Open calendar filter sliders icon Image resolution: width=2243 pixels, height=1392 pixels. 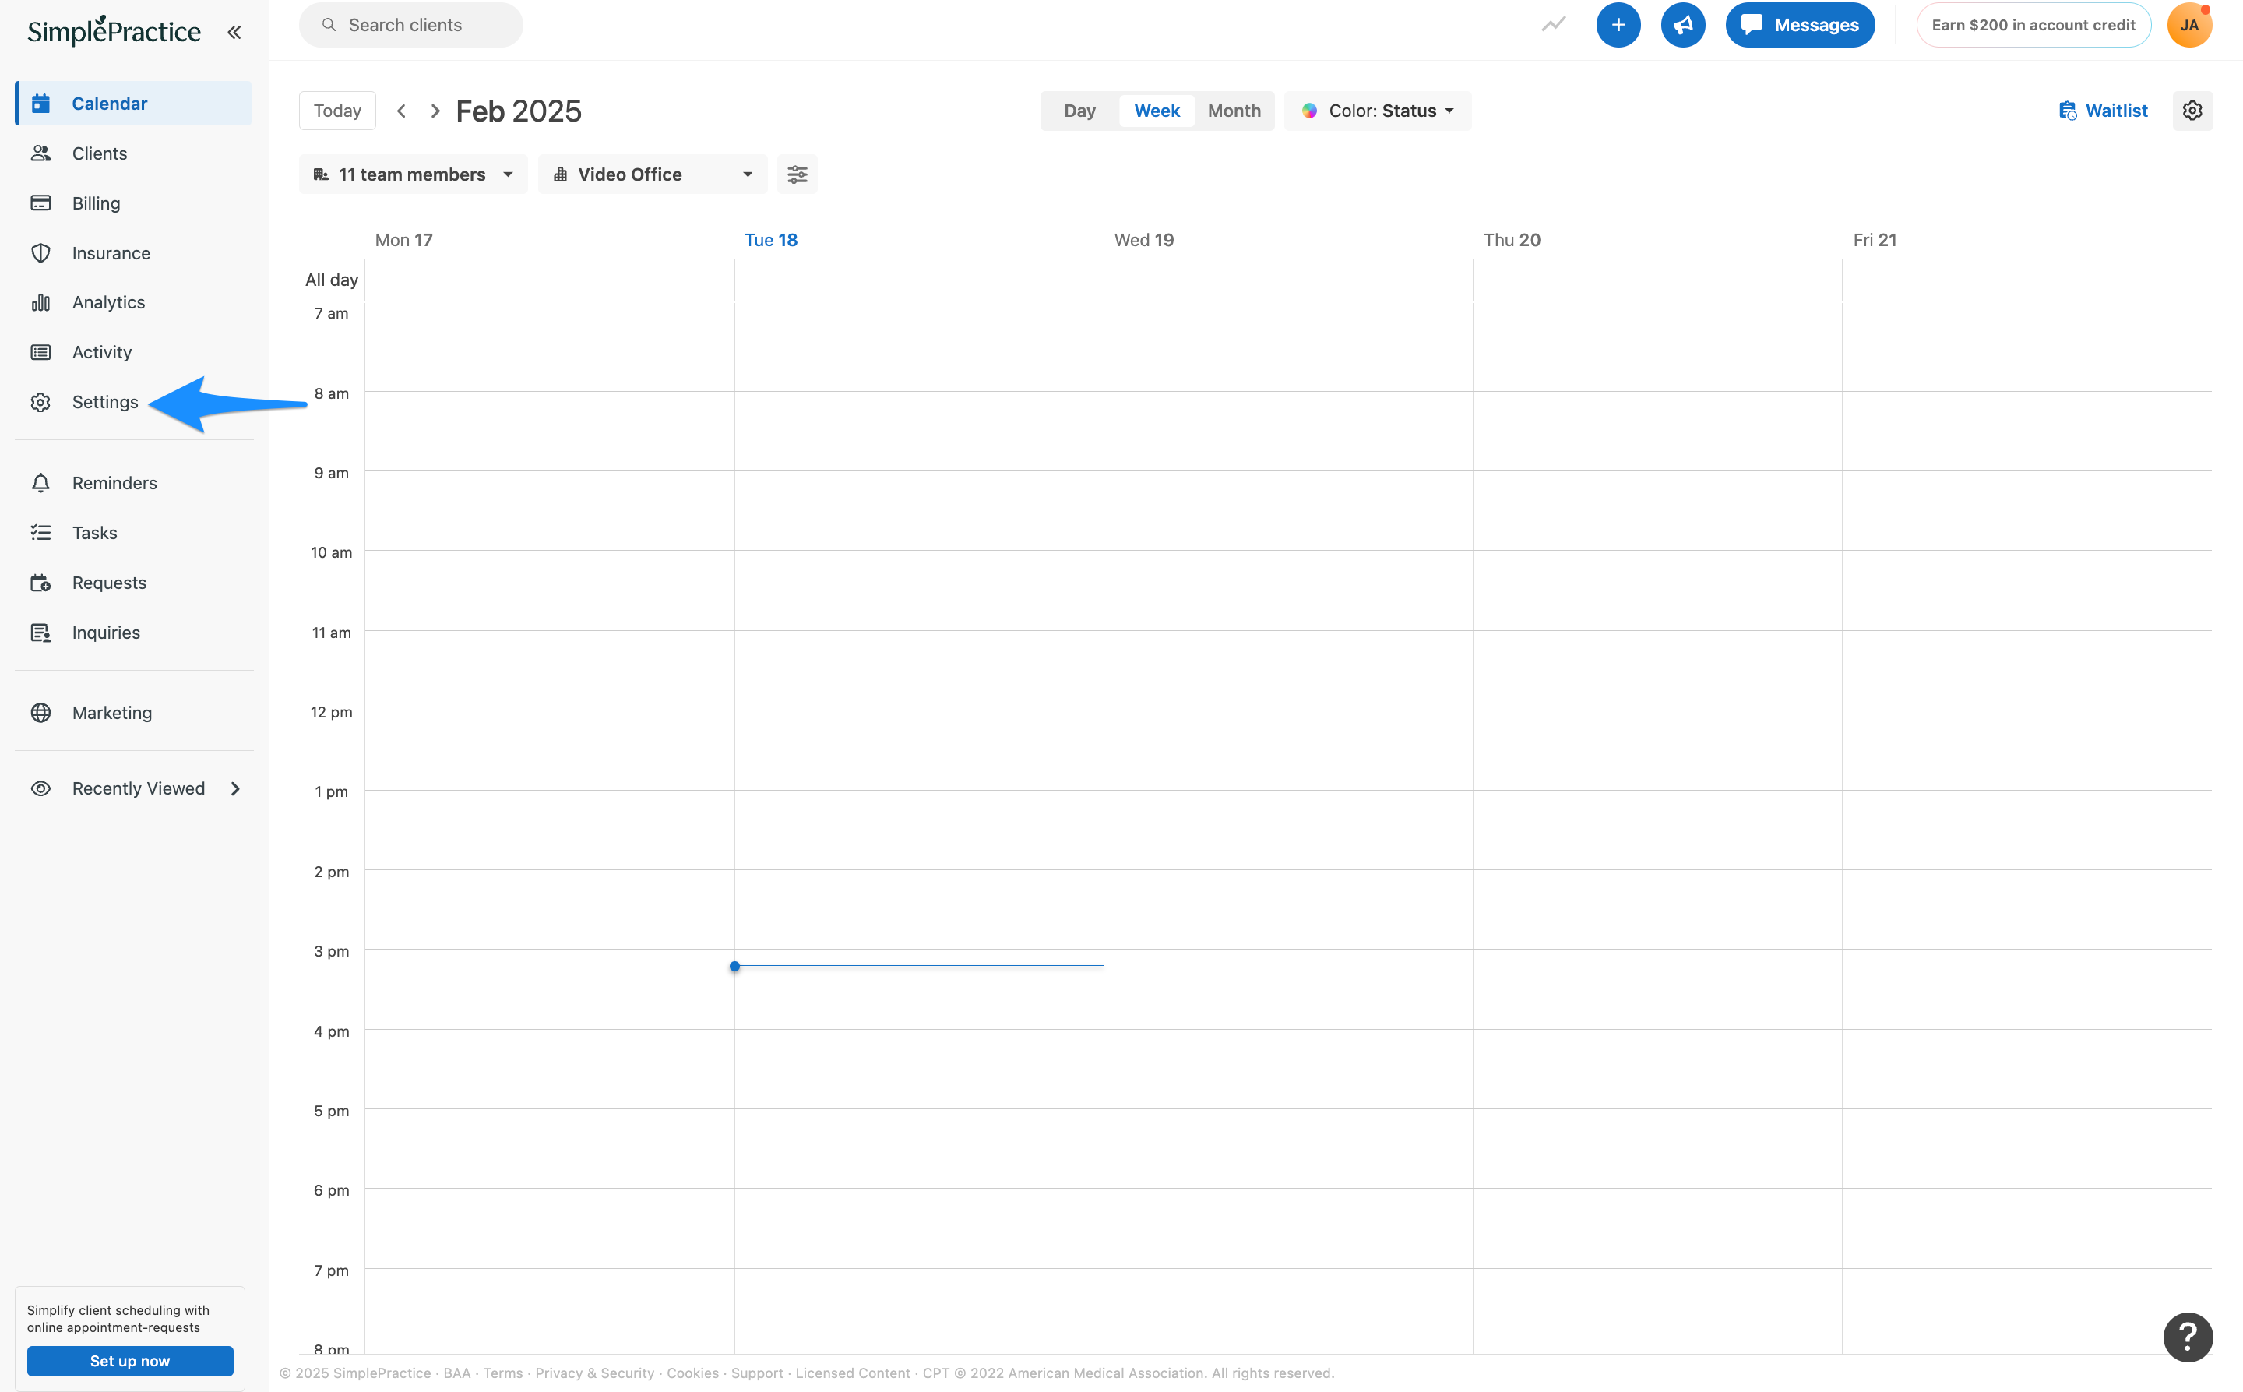pos(797,174)
